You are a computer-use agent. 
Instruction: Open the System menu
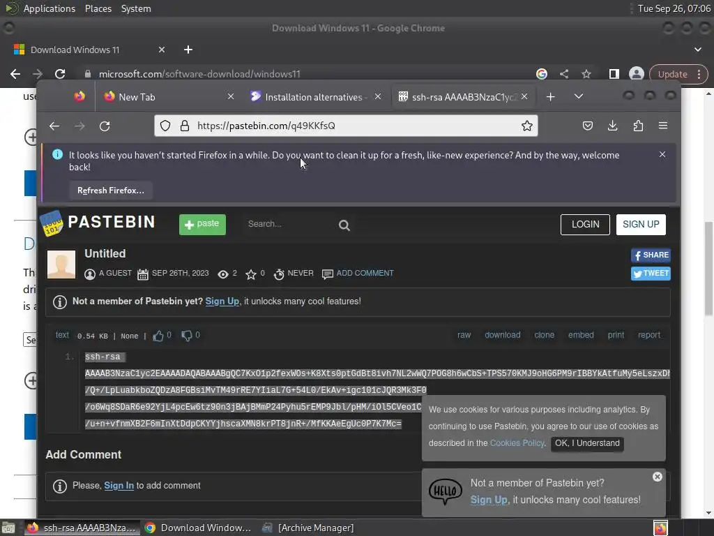[x=136, y=8]
